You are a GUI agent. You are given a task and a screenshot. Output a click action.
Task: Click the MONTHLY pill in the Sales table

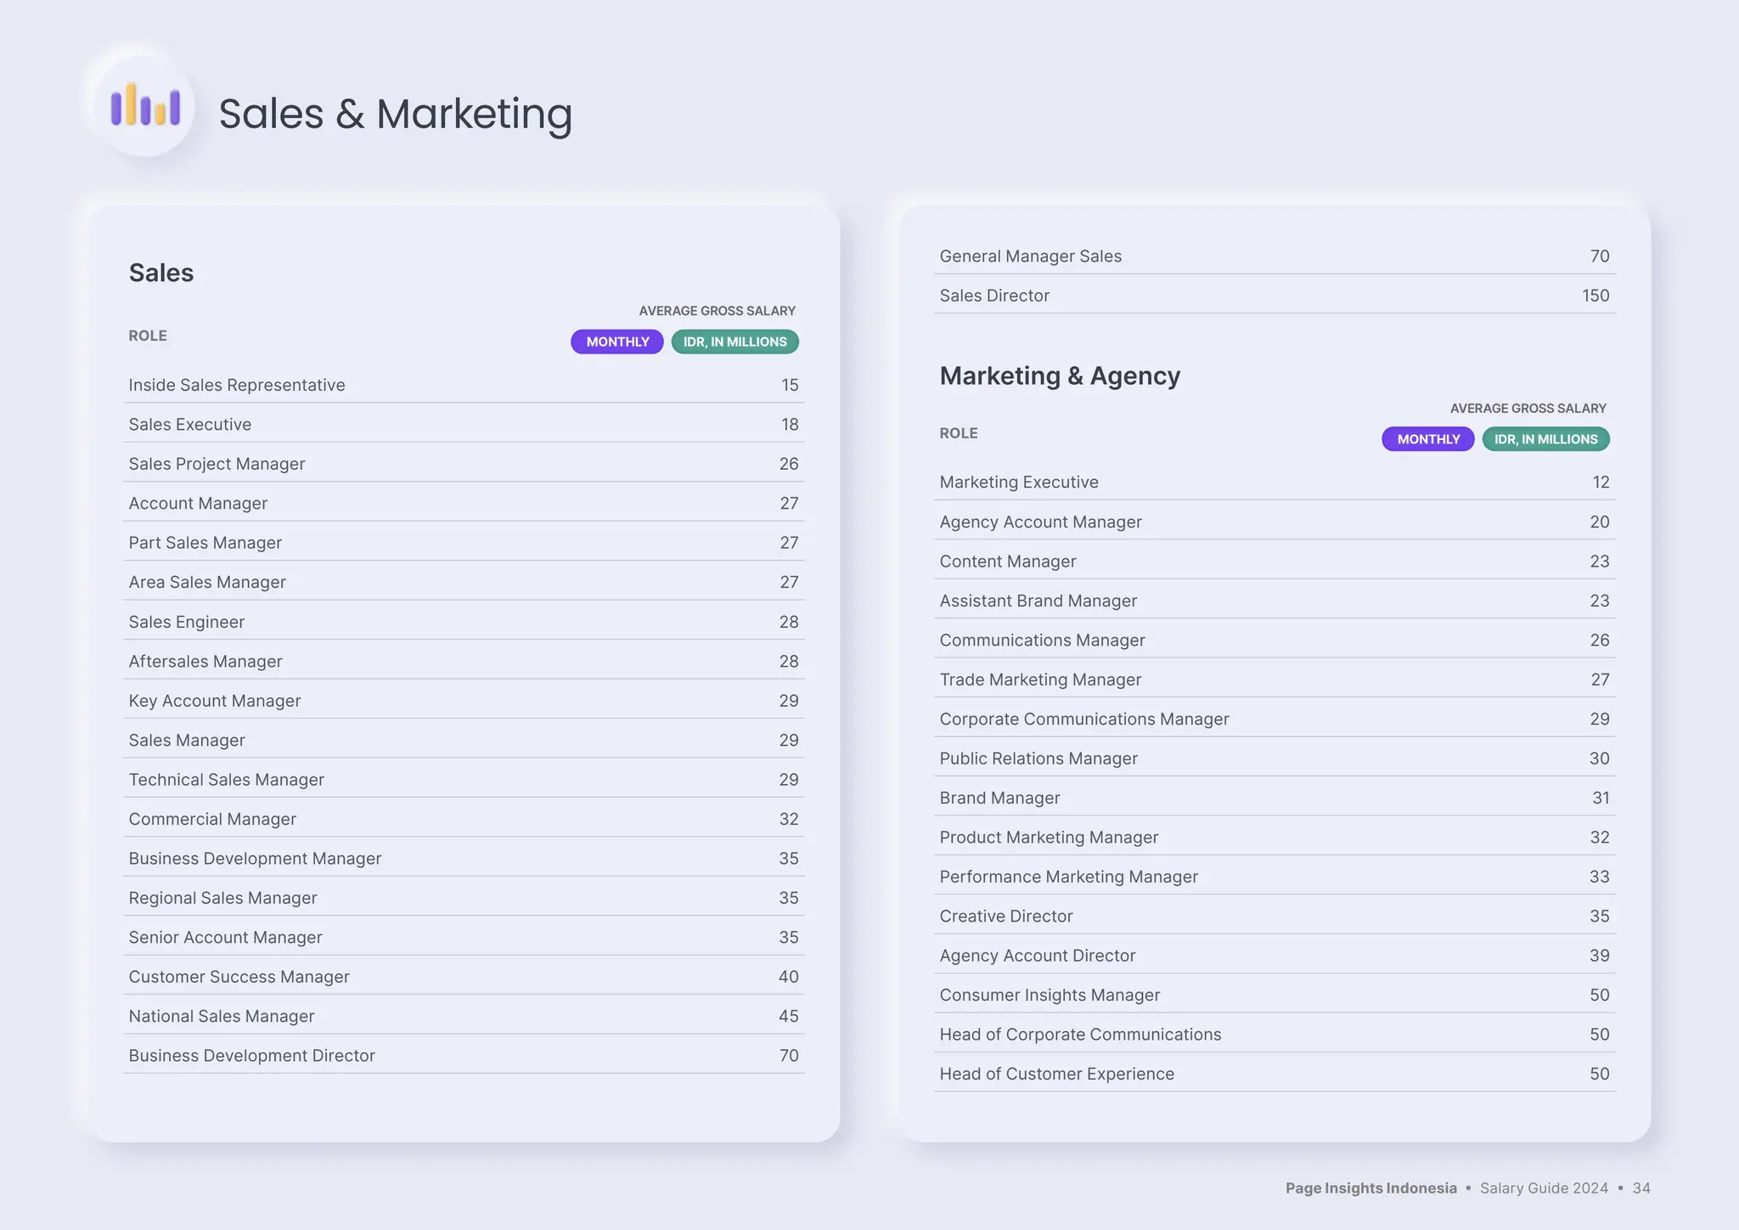[x=617, y=341]
